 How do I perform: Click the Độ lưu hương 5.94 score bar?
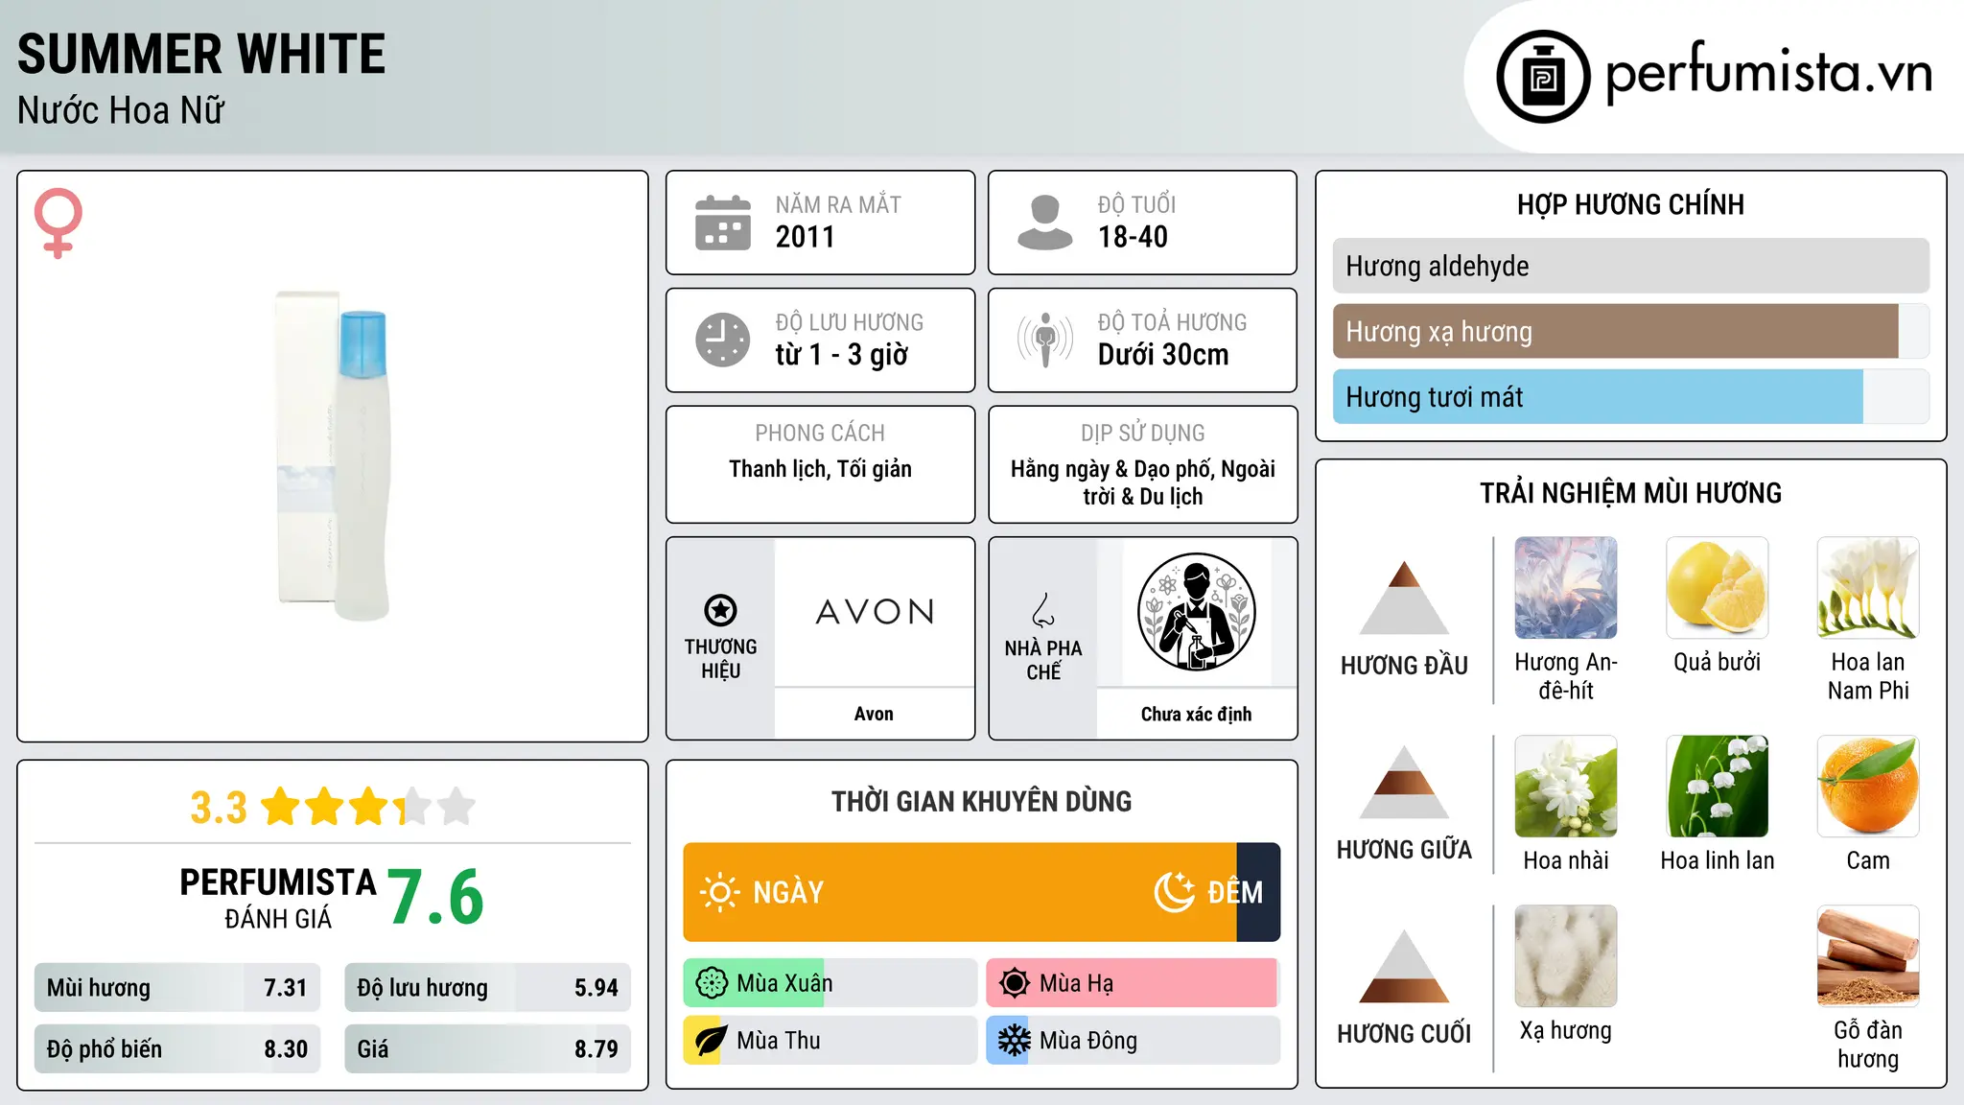pos(488,987)
